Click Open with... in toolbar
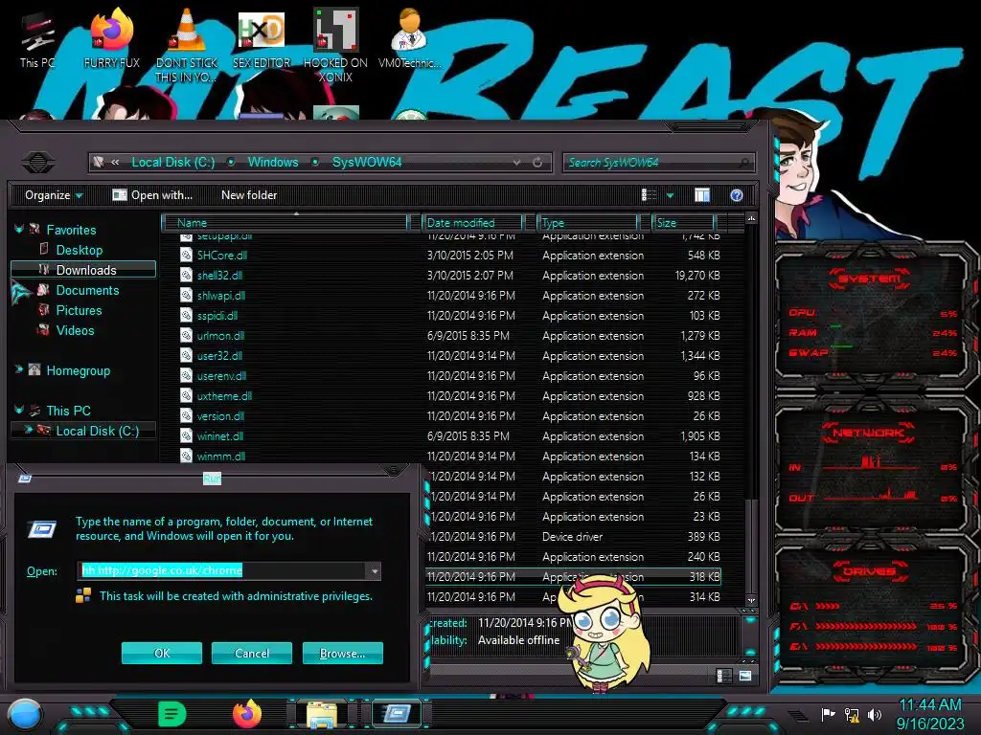Screen dimensions: 981x735 pos(152,195)
